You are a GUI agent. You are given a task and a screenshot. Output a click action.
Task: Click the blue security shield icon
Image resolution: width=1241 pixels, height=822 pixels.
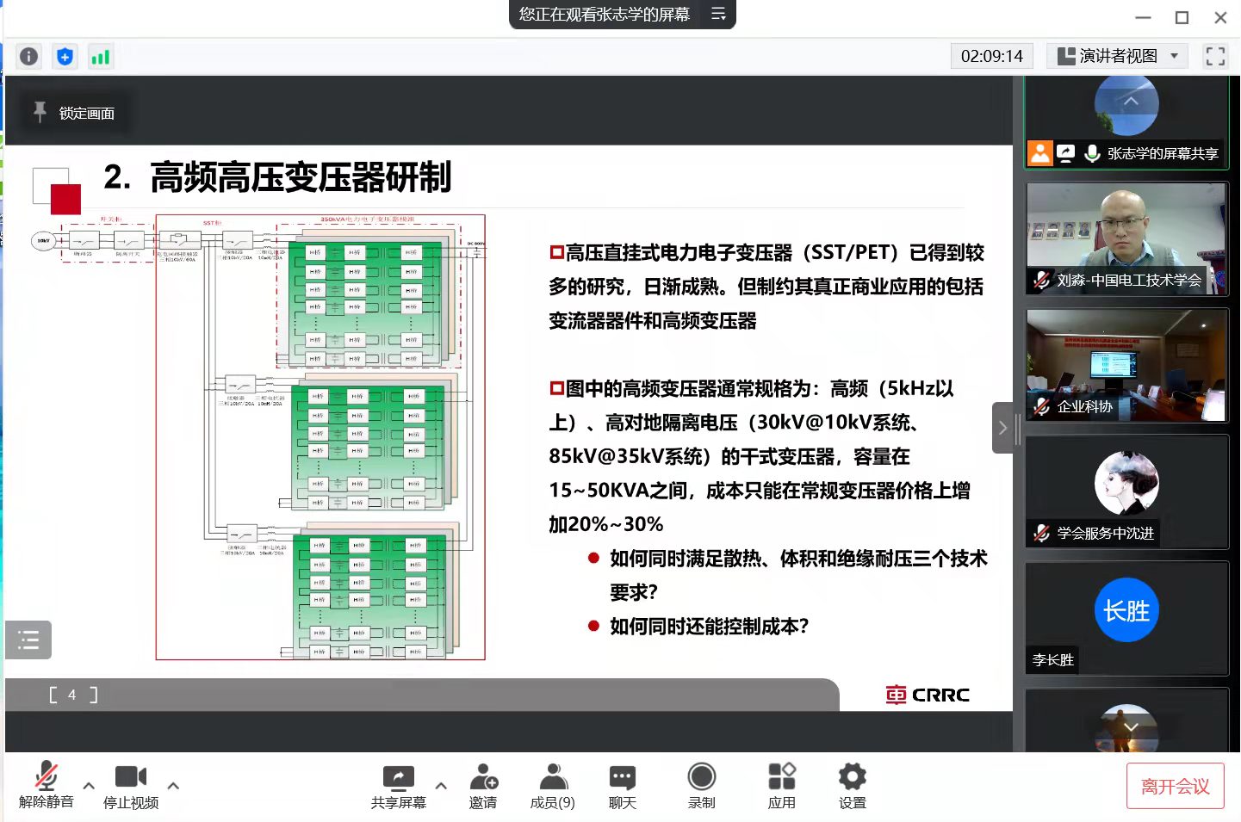click(x=65, y=57)
